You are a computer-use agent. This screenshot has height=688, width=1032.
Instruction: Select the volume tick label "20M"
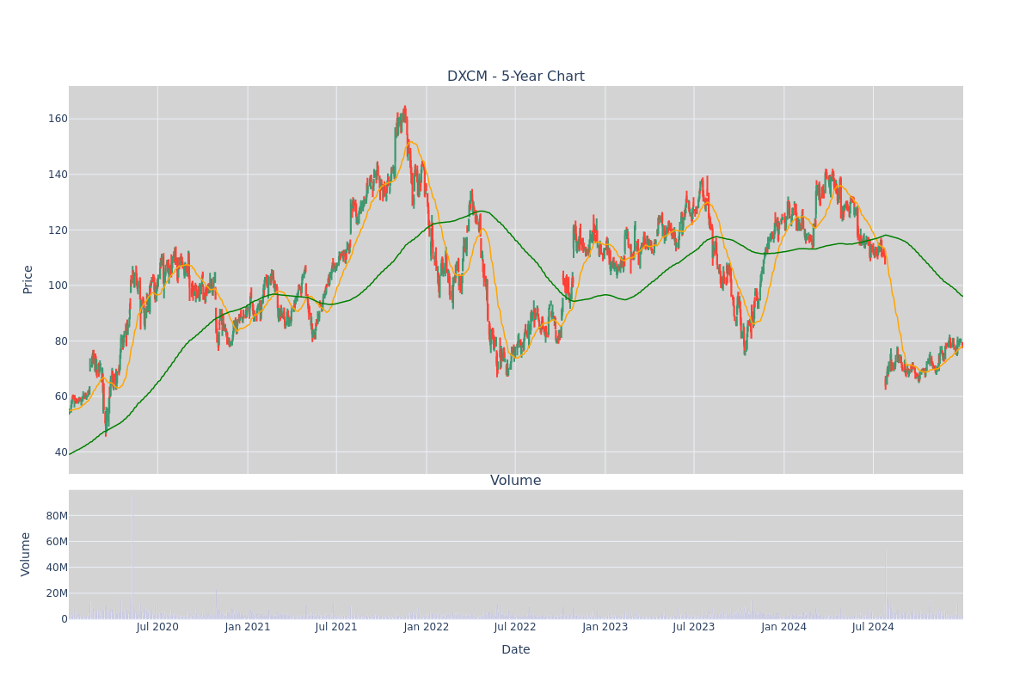(57, 593)
